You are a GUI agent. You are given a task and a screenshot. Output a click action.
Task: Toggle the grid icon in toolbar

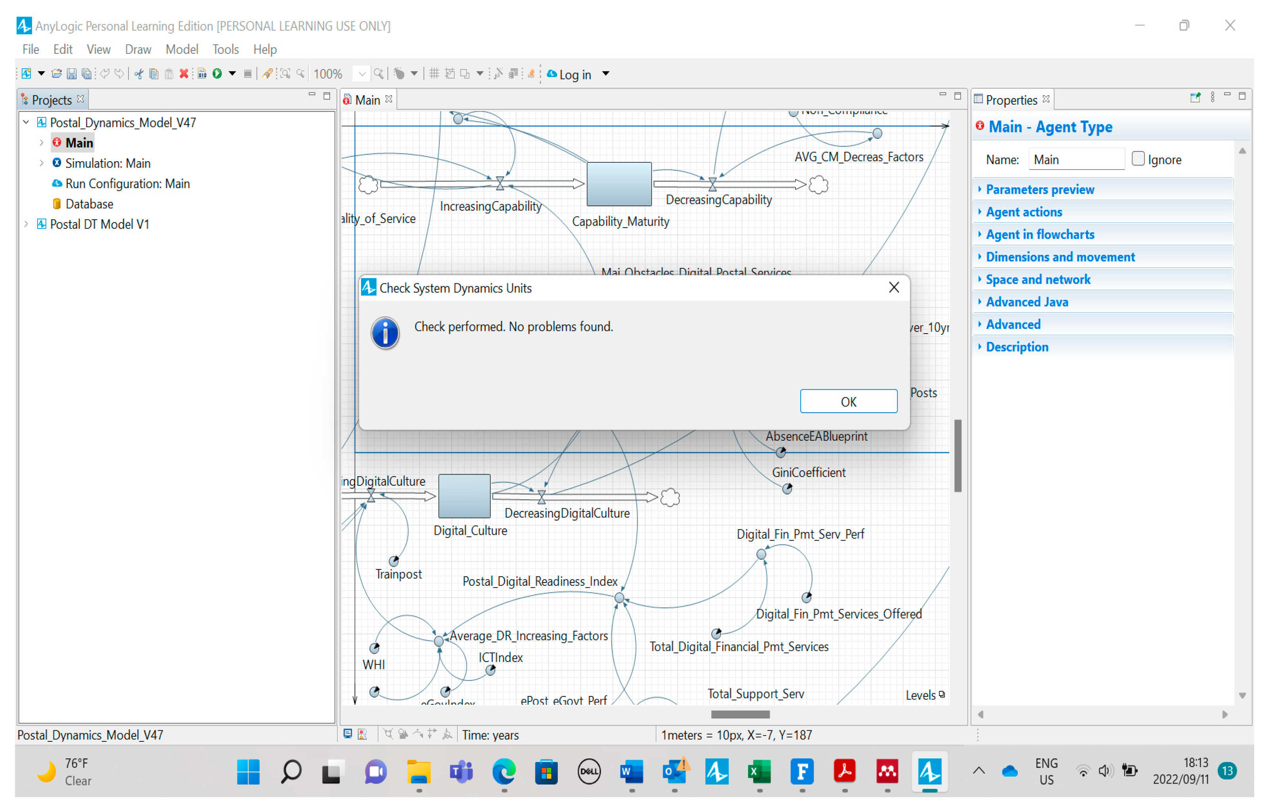[x=434, y=74]
